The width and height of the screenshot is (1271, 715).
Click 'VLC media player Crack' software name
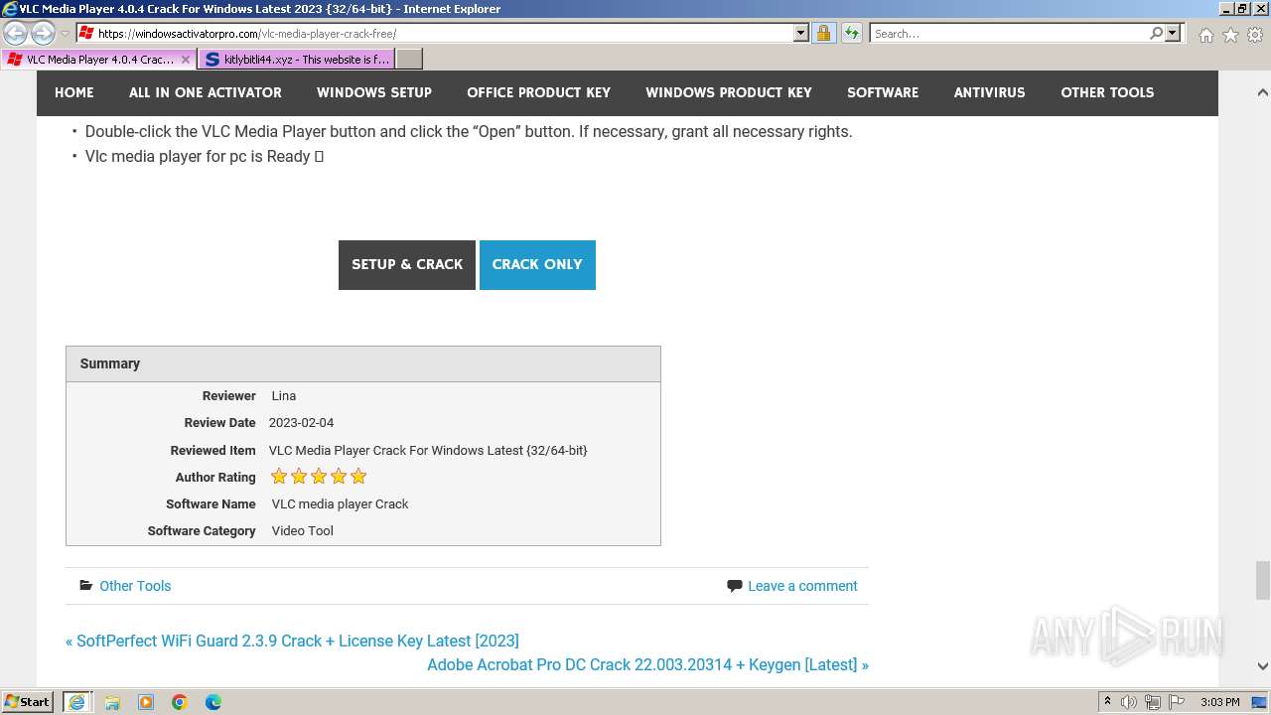340,503
